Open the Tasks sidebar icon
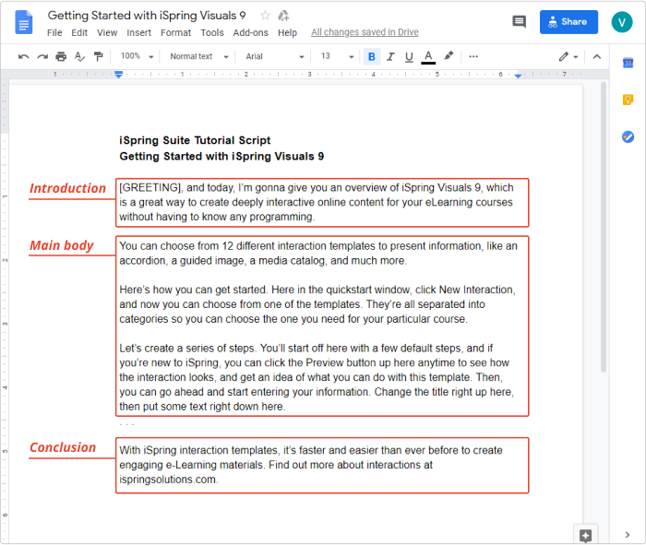646x545 pixels. (628, 136)
